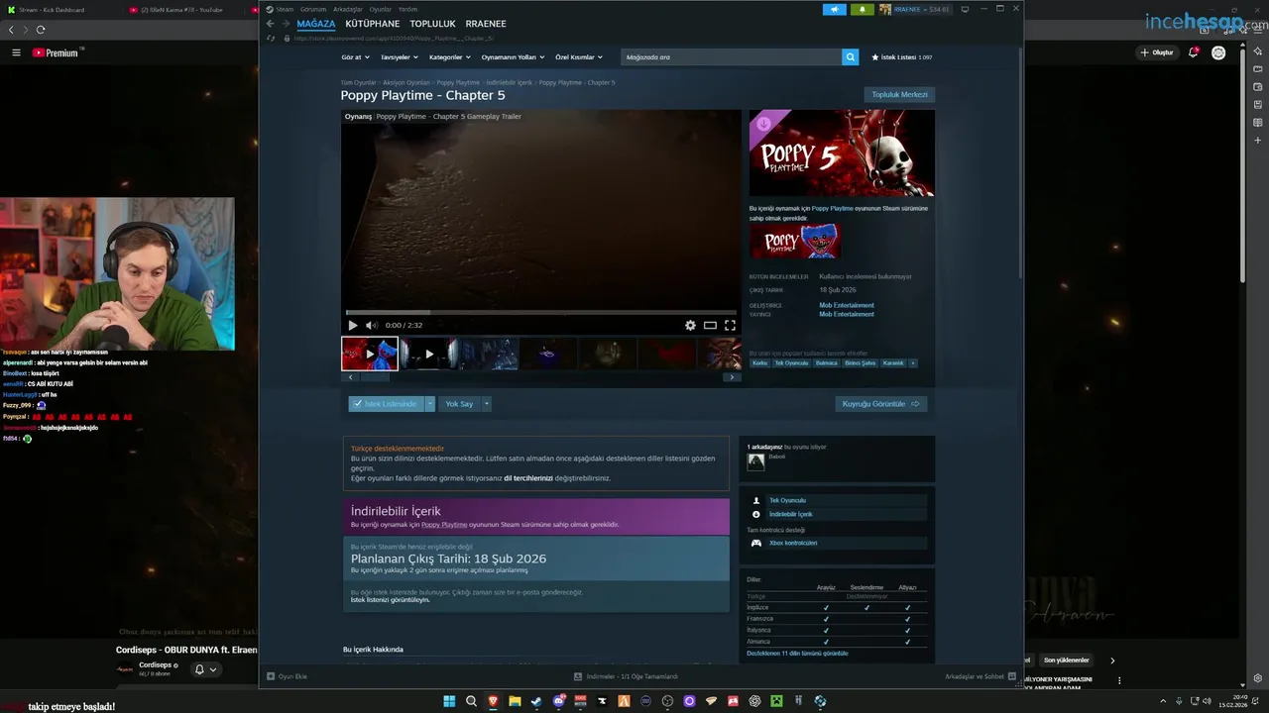
Task: Open Windows Start button
Action: pos(449,701)
